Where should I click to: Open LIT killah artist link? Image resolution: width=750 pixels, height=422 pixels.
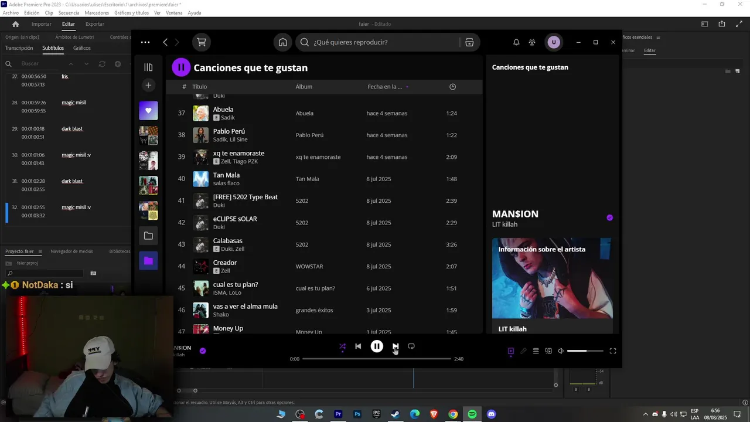[504, 224]
